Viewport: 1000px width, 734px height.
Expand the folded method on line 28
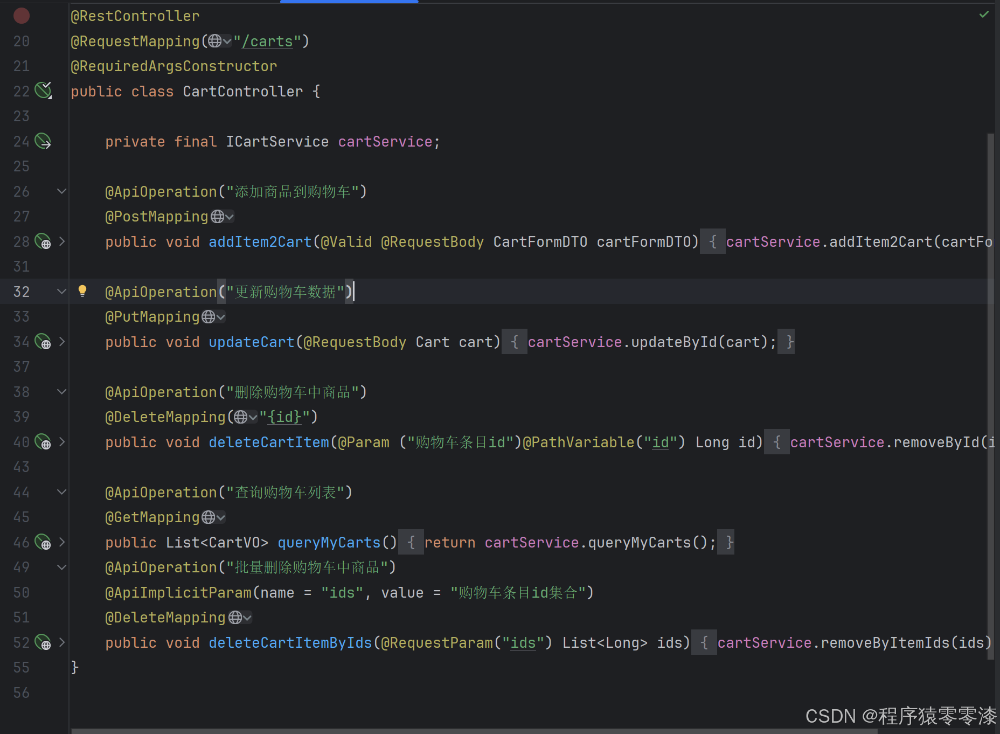click(62, 241)
